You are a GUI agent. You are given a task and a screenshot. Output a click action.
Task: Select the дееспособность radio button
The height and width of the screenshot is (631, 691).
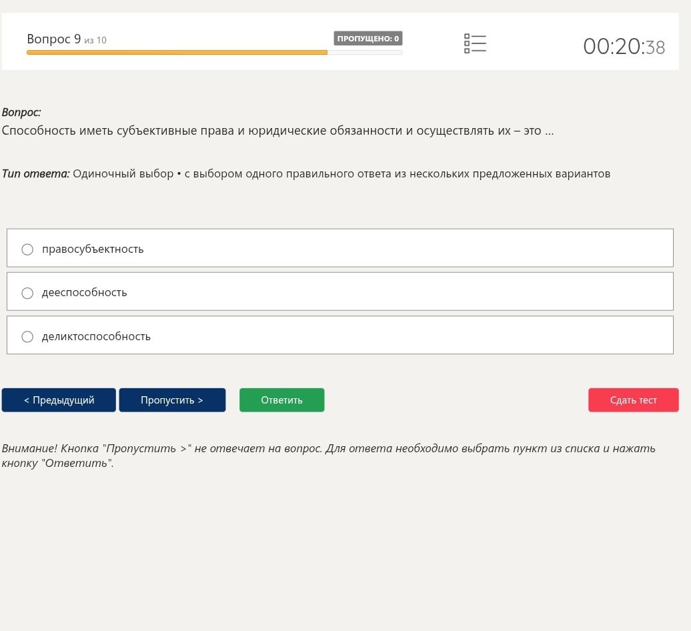[x=27, y=293]
